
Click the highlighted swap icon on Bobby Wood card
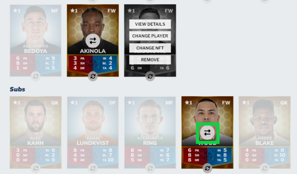208,132
